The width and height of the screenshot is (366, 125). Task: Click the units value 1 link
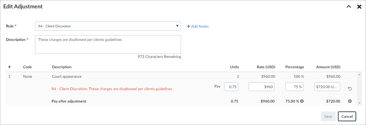coord(238,77)
